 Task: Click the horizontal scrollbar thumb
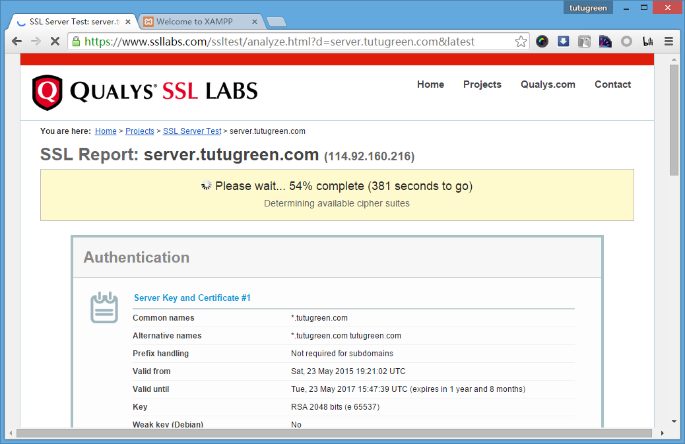click(x=334, y=433)
